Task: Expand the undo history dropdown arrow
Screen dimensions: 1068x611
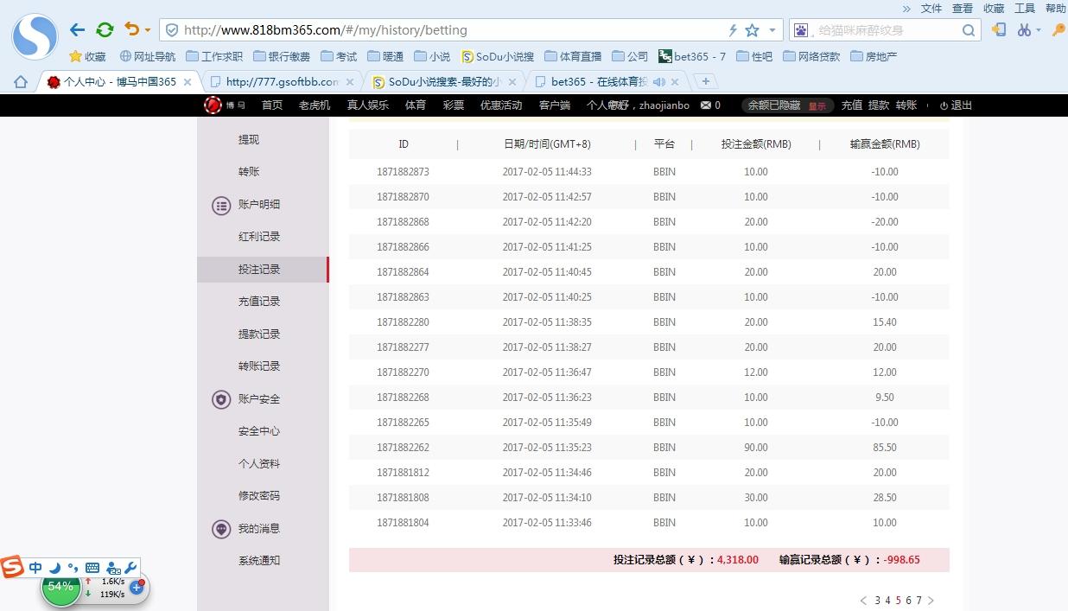Action: (148, 30)
